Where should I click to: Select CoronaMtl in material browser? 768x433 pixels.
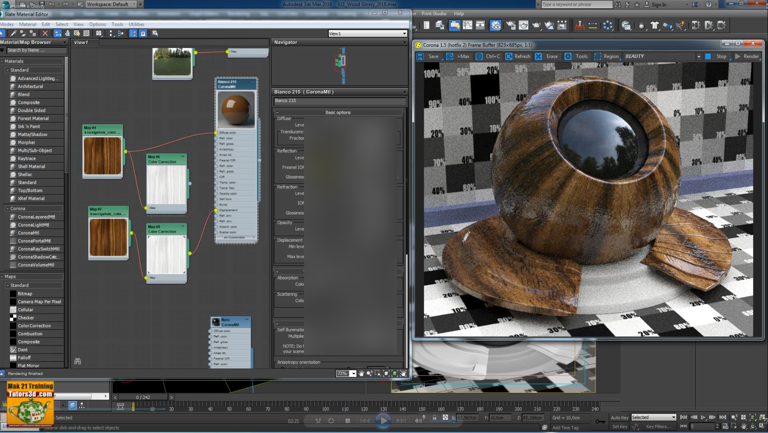tap(28, 233)
